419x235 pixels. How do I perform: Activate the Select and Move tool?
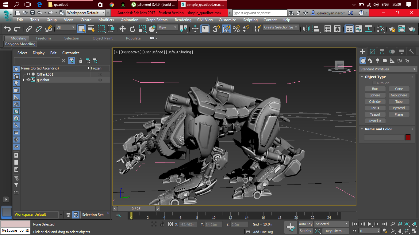pyautogui.click(x=123, y=29)
